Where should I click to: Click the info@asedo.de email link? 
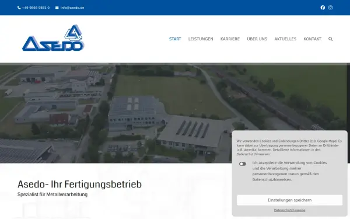point(72,8)
